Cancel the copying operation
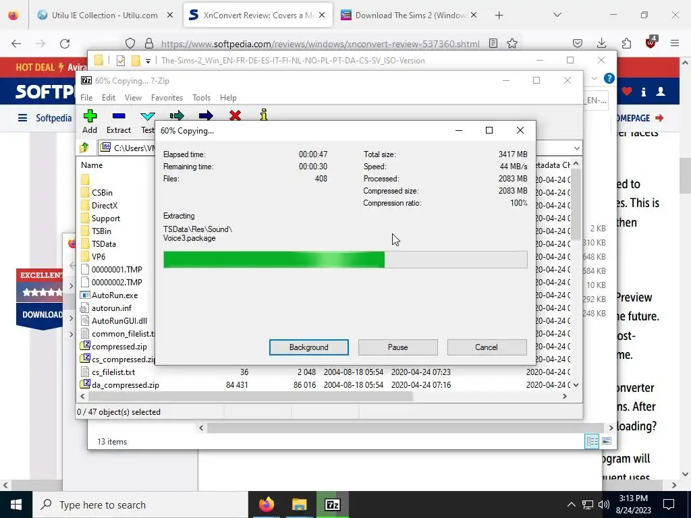 click(487, 347)
